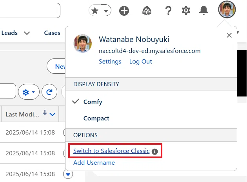Open the Settings link
Screen dimensions: 247x182
pos(110,62)
